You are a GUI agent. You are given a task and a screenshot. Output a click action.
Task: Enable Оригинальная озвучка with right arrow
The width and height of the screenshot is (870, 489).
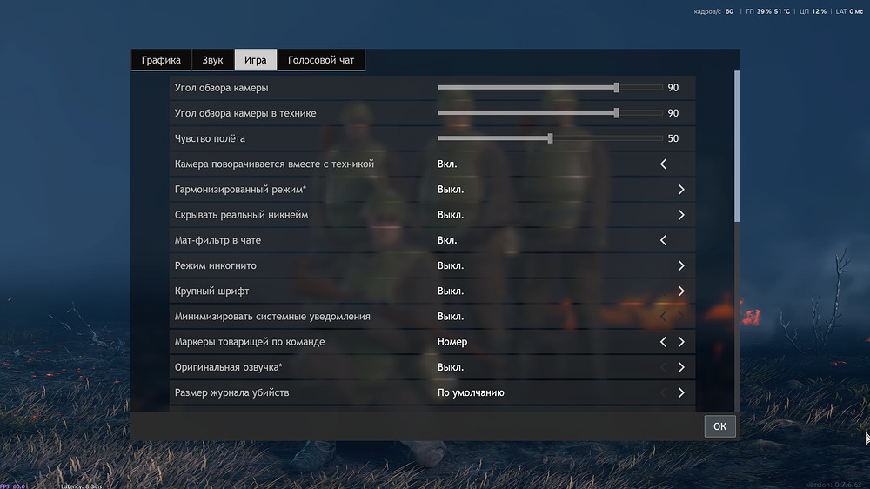(681, 367)
